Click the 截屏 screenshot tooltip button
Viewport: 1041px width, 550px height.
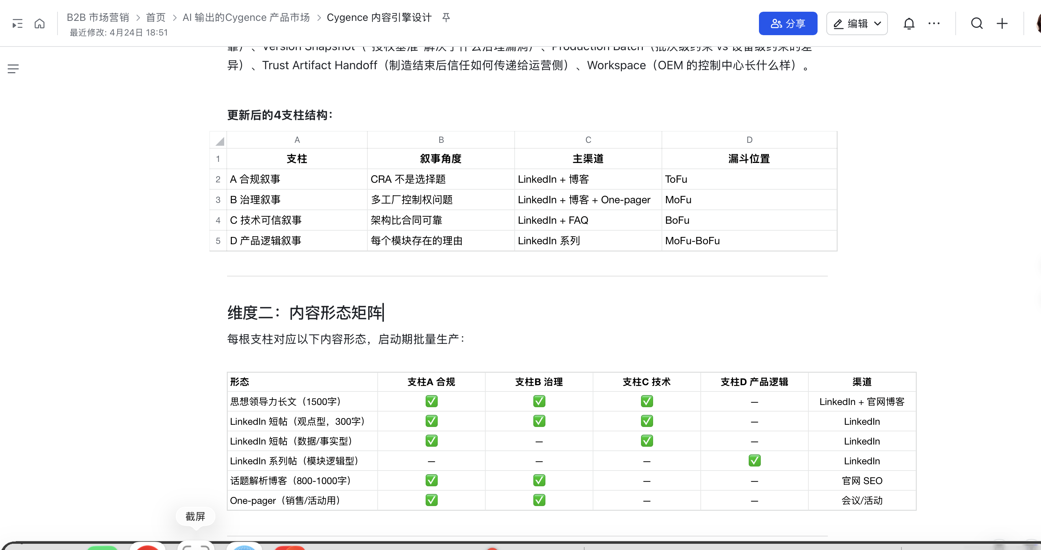click(x=195, y=516)
